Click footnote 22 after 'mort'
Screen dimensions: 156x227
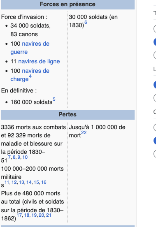[x=84, y=132]
